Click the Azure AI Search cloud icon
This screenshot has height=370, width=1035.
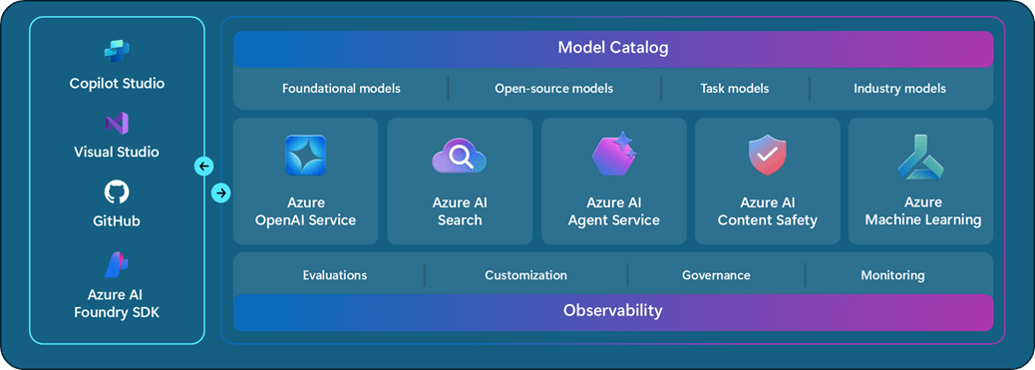click(460, 158)
